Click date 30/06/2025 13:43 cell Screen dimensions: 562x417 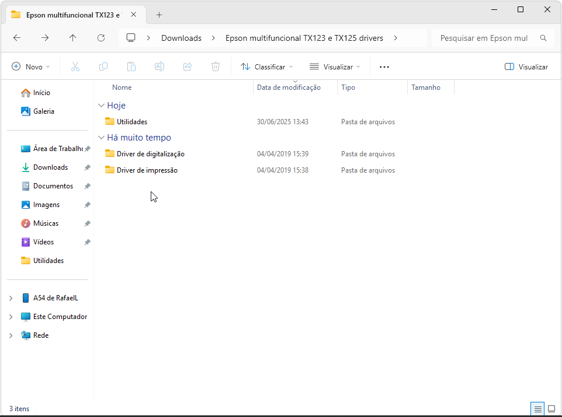(x=282, y=122)
